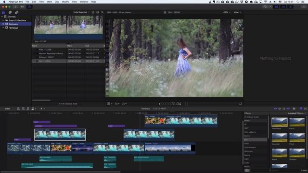Click the playhead on timeline ruler

(140, 113)
